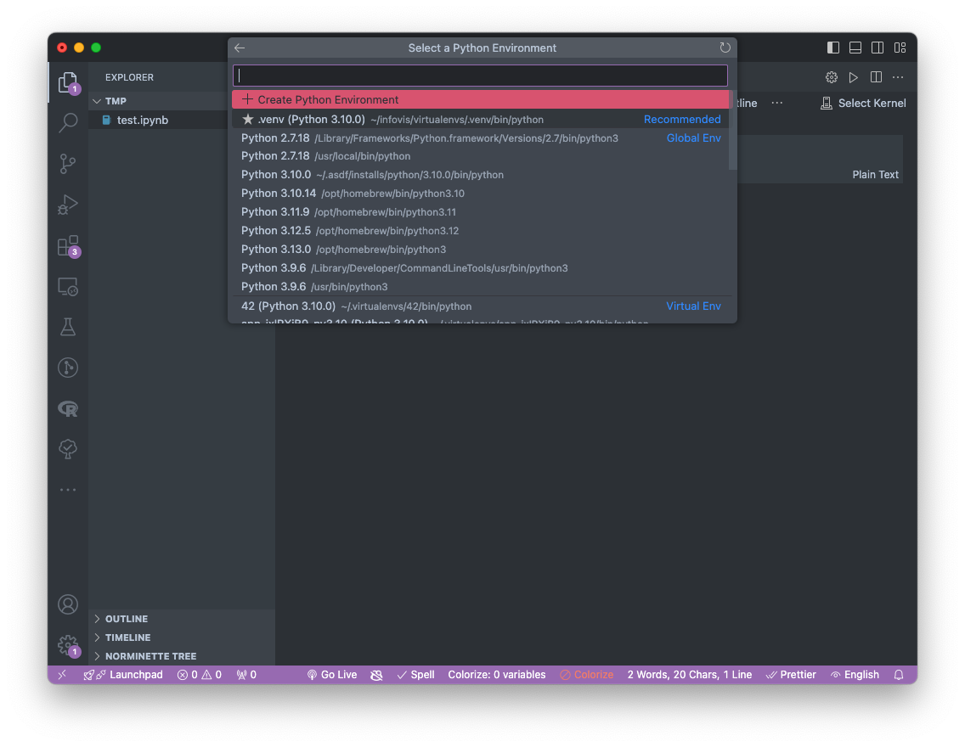The image size is (965, 747).
Task: Open errors and warnings count
Action: coord(200,675)
